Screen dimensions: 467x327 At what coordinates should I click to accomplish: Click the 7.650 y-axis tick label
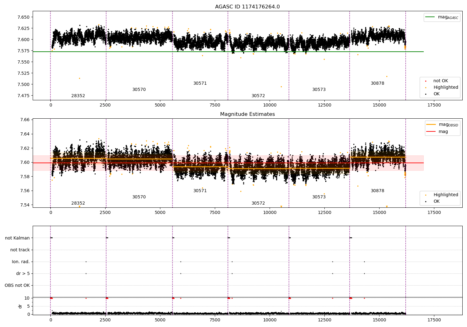tap(24, 17)
